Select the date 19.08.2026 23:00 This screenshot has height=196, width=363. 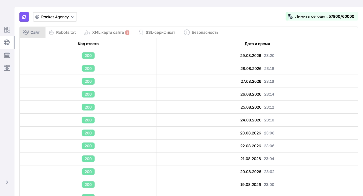click(257, 185)
